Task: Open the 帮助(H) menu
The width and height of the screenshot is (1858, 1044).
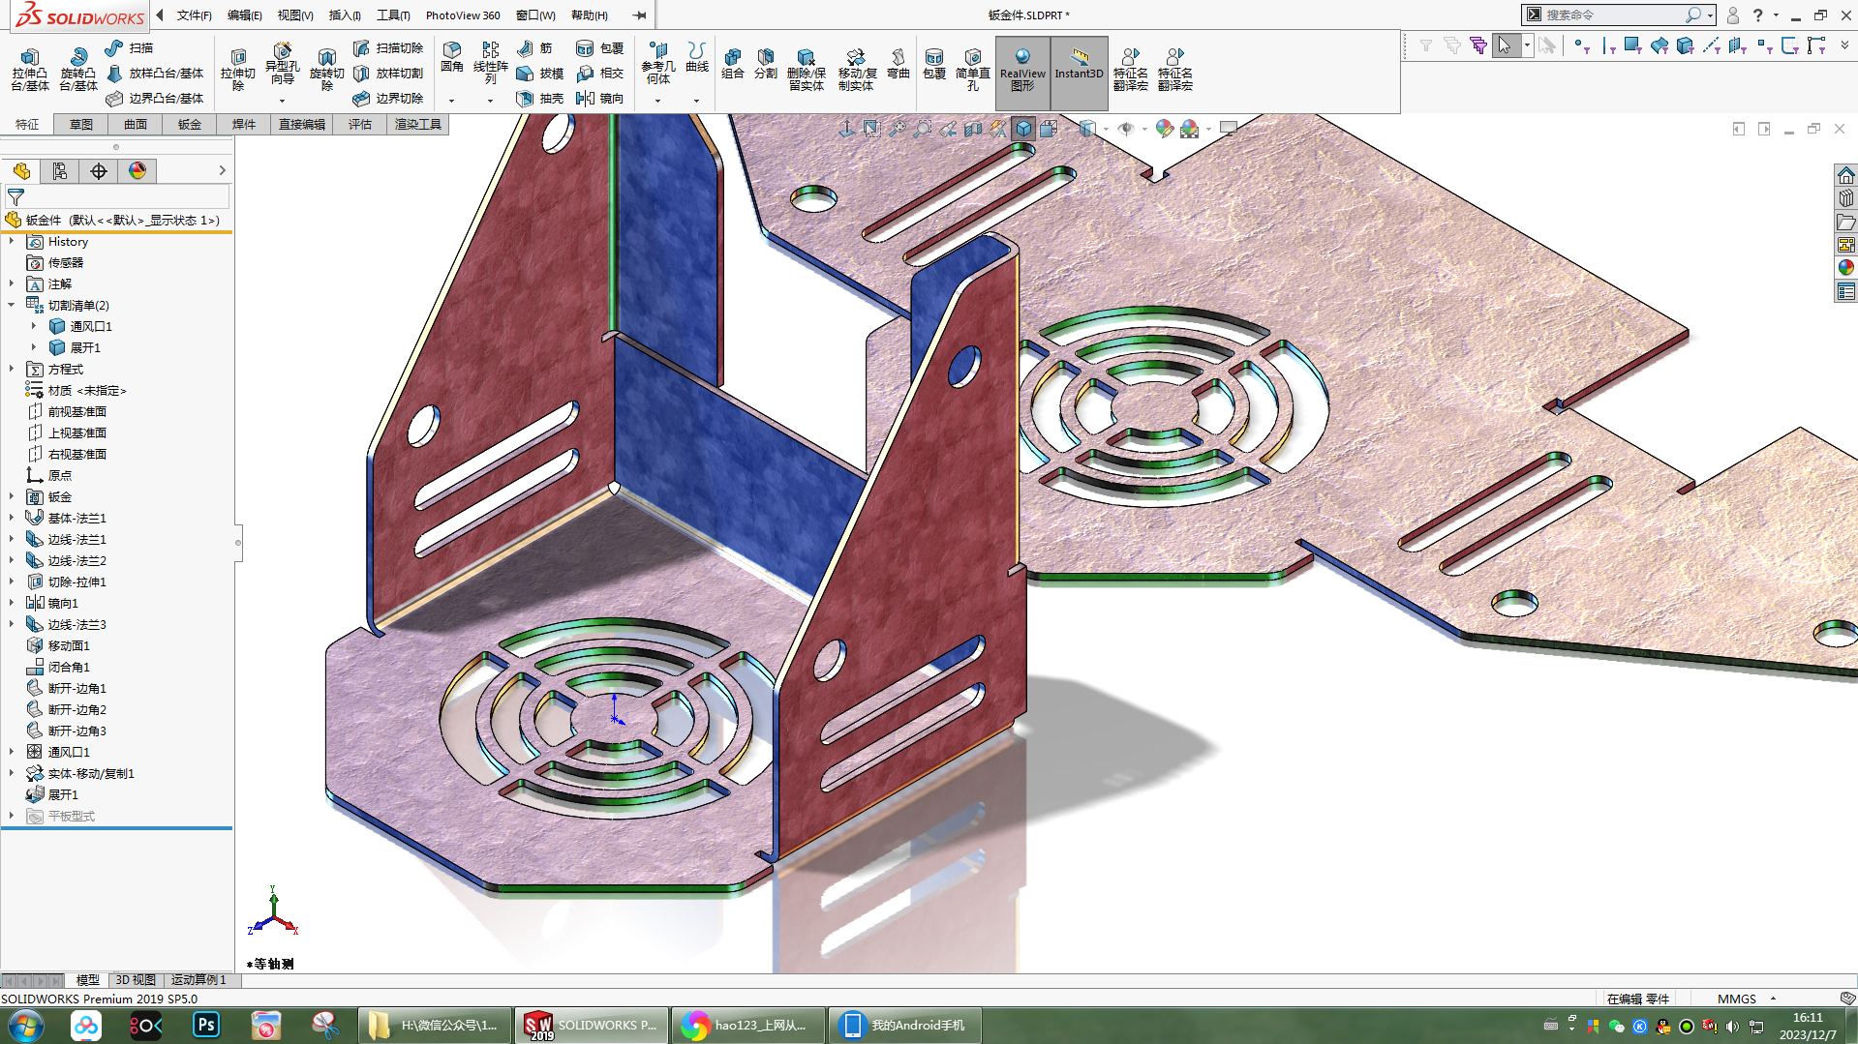Action: click(x=589, y=15)
